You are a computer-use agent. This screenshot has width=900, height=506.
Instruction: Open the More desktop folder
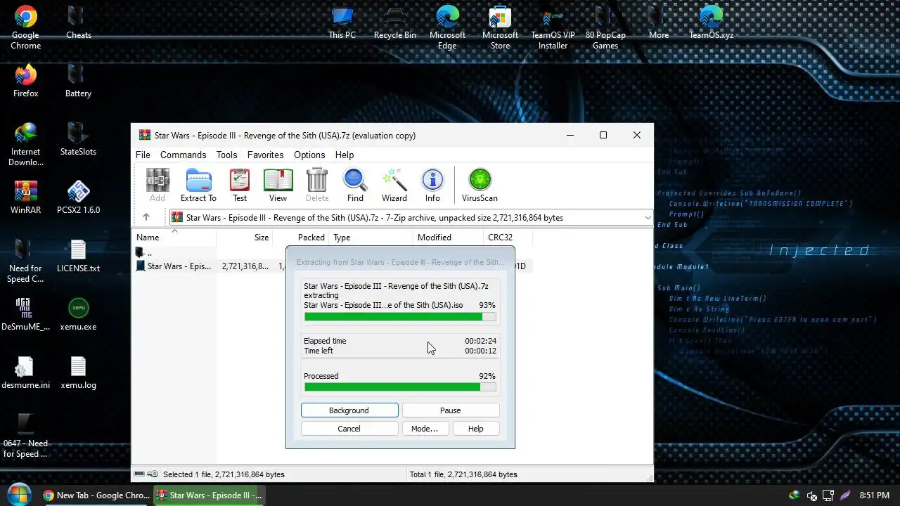tap(658, 22)
